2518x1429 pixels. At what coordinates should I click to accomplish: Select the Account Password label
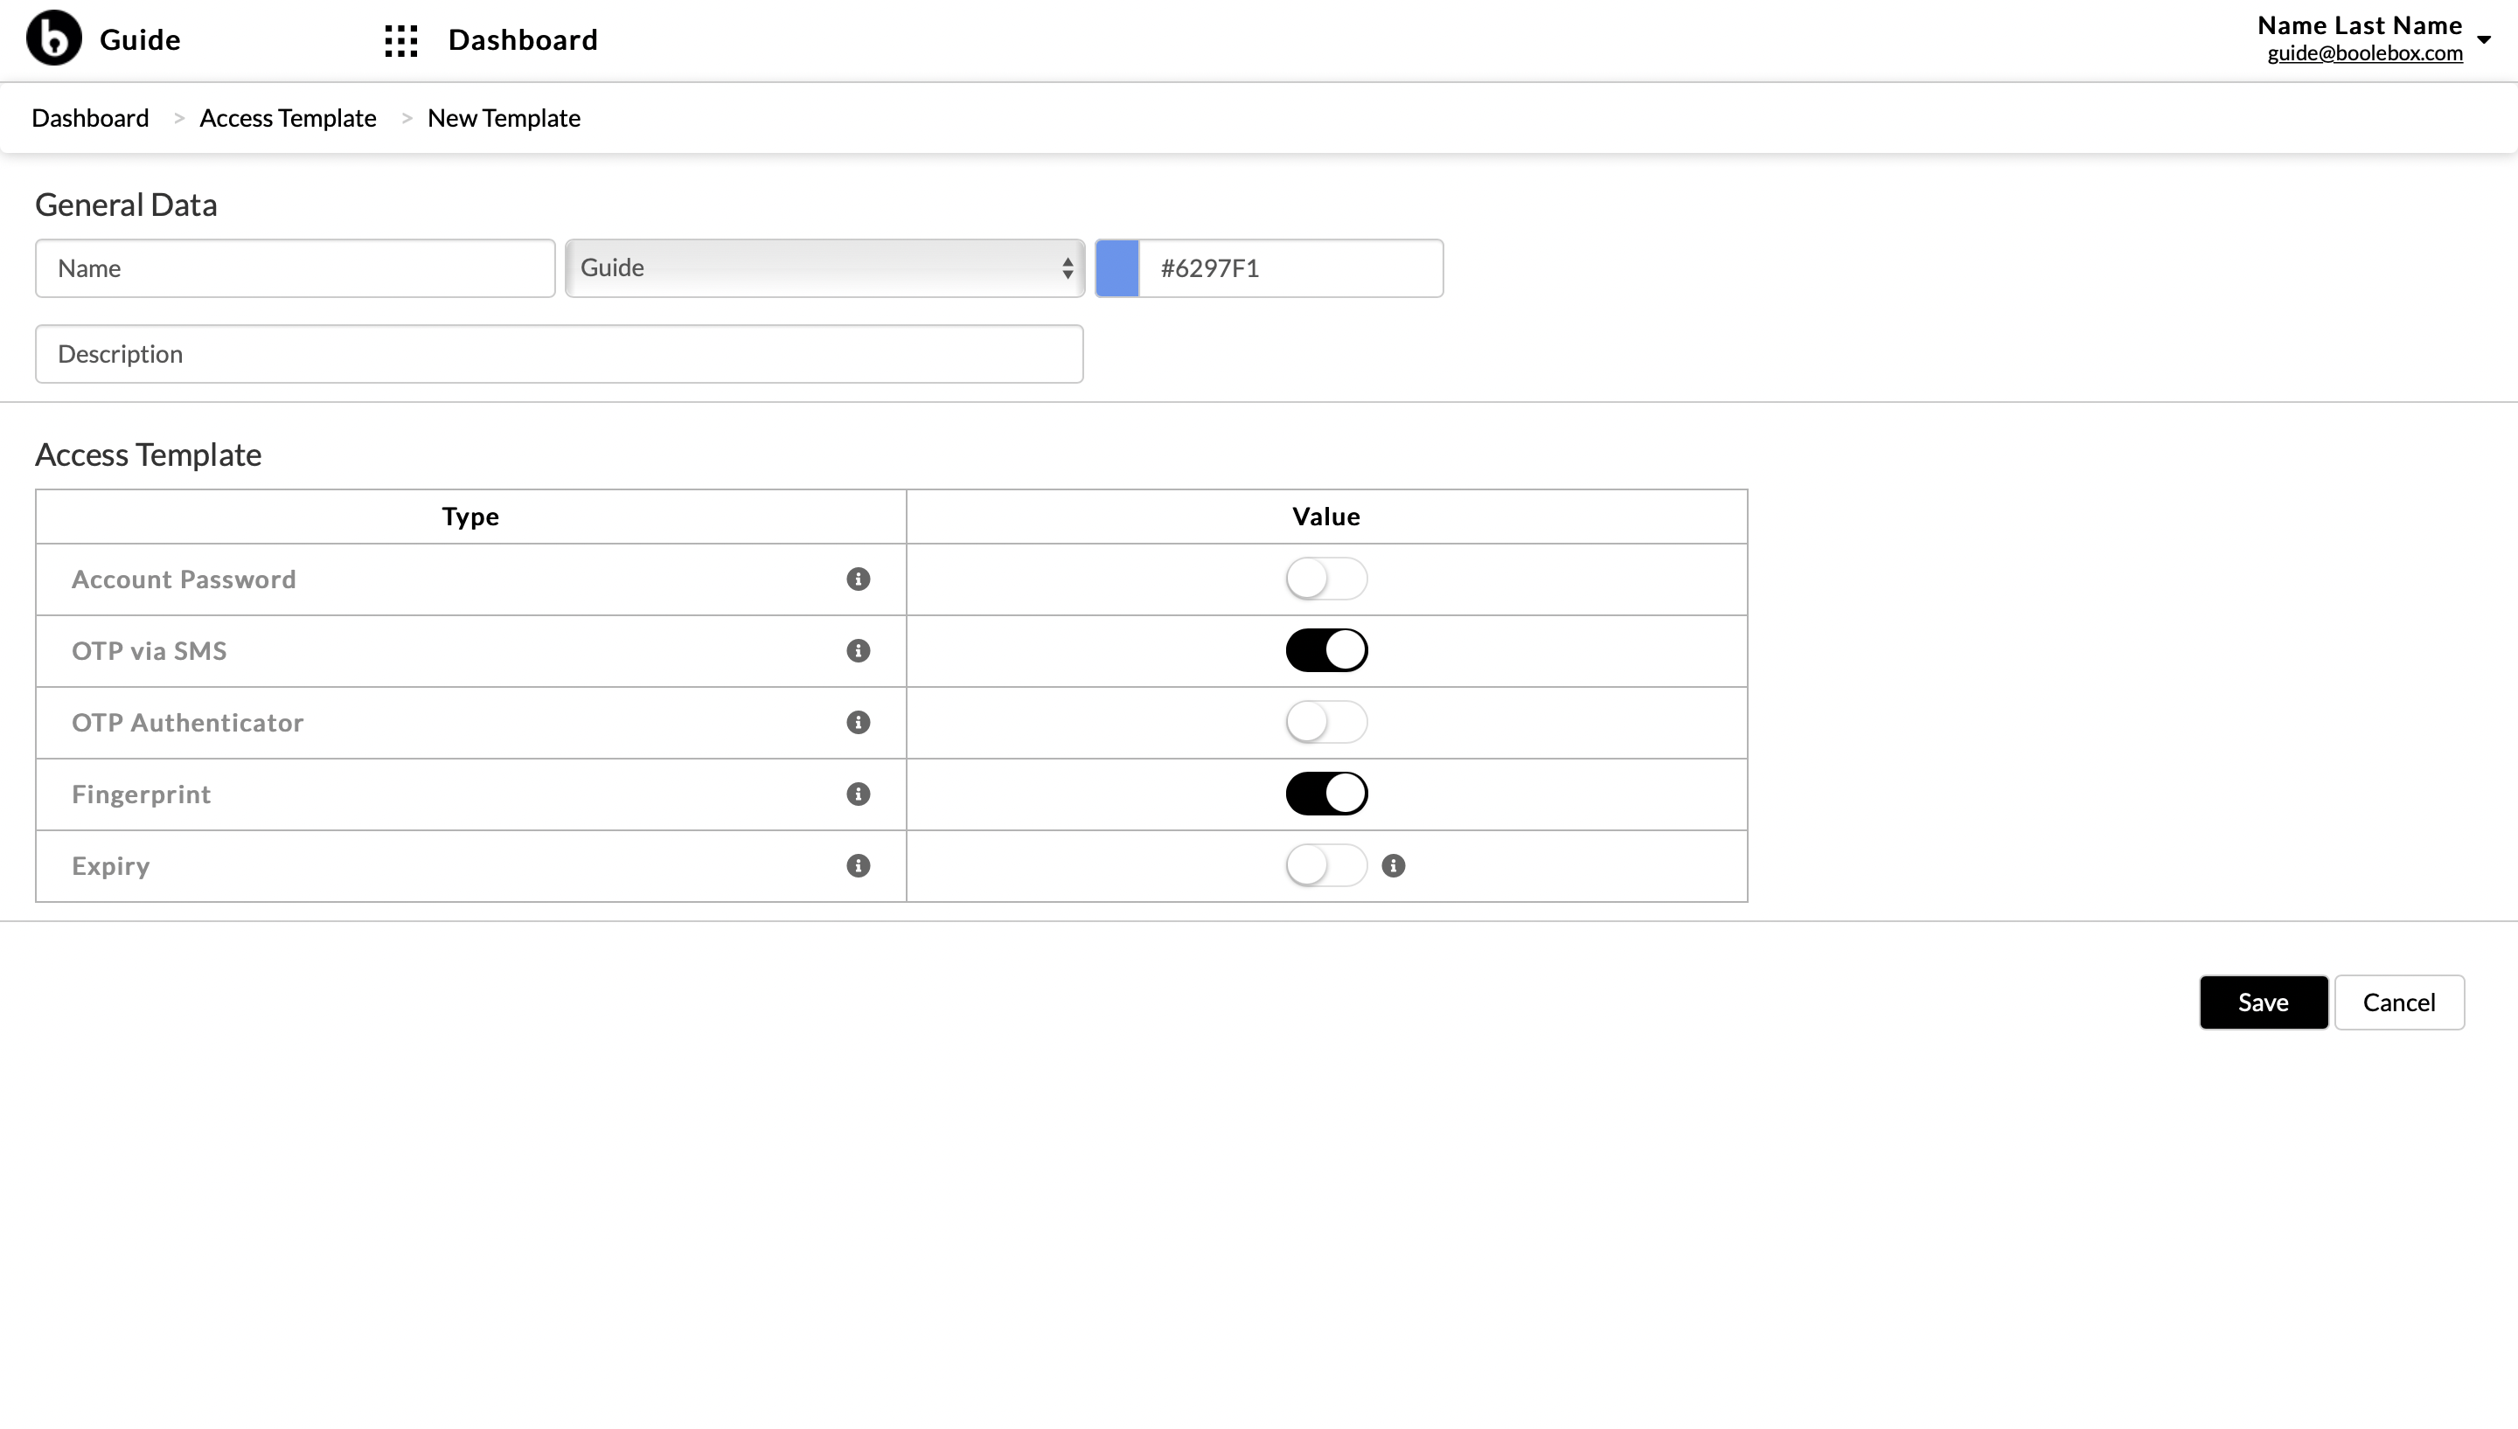(184, 579)
